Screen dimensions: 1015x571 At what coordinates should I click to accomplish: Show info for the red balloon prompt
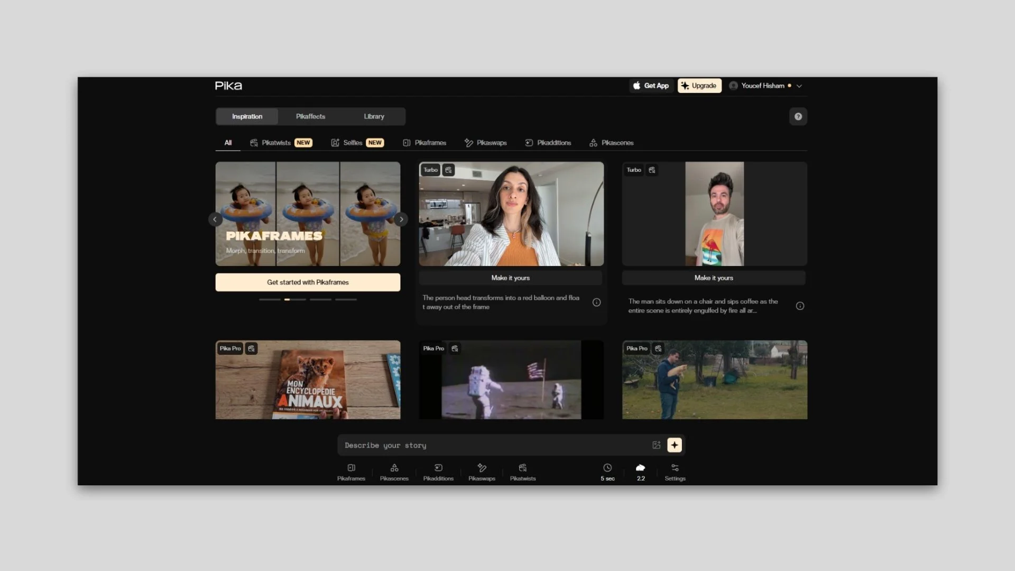pos(596,302)
